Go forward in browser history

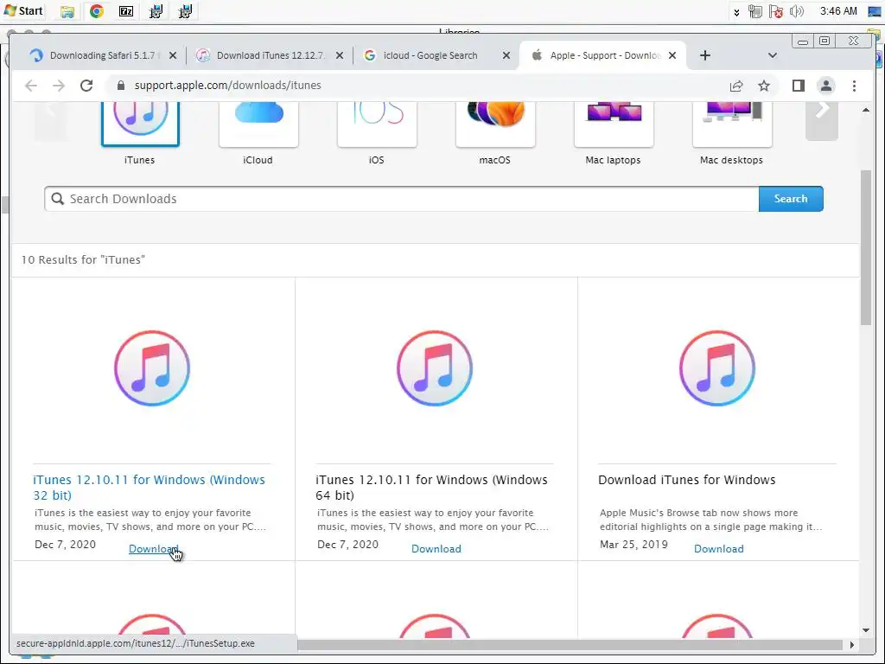59,86
